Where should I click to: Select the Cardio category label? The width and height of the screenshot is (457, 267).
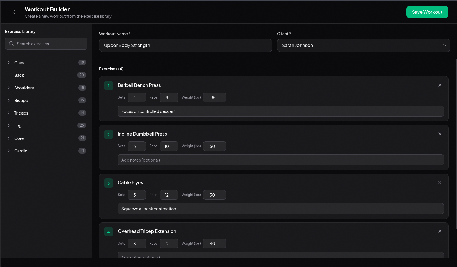pyautogui.click(x=21, y=151)
